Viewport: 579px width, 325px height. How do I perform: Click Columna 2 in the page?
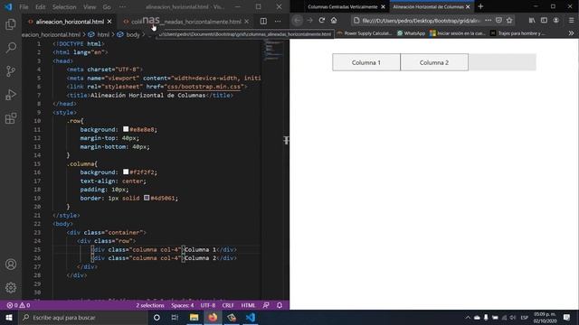coord(434,62)
